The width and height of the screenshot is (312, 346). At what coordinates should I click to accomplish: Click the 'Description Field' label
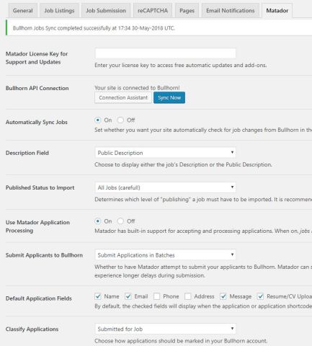click(27, 153)
